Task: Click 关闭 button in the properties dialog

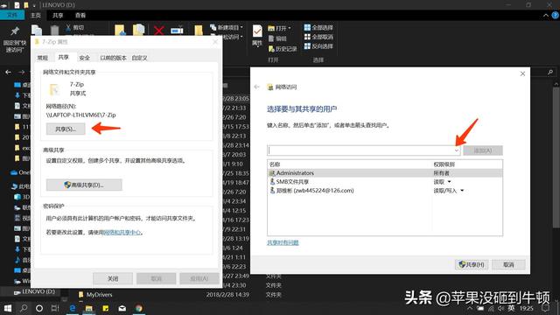Action: point(113,278)
